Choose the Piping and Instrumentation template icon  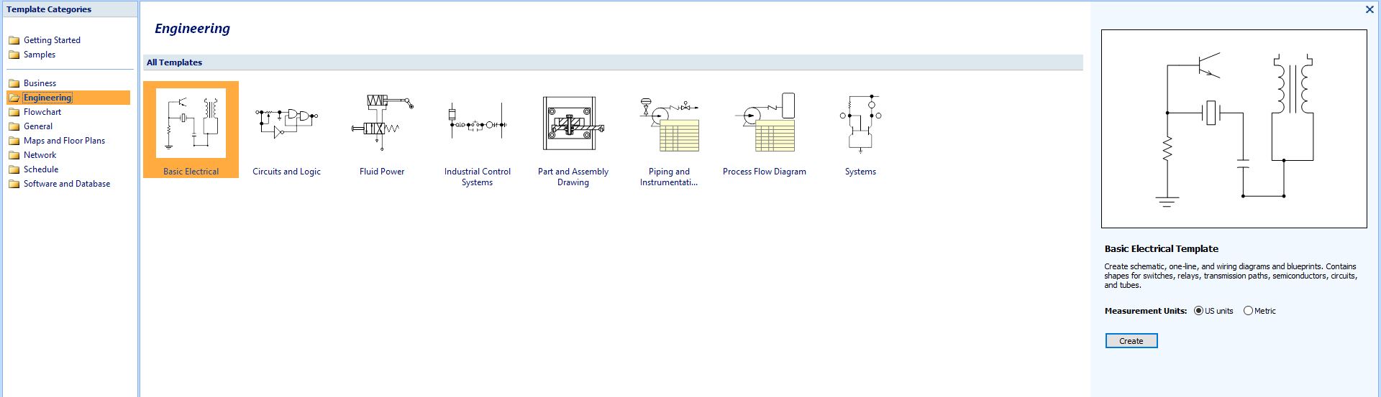coord(669,123)
